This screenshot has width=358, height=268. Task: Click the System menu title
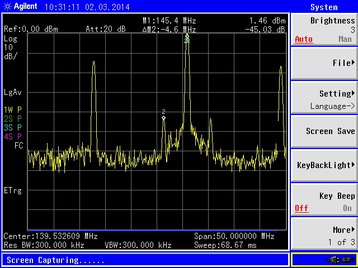(324, 7)
